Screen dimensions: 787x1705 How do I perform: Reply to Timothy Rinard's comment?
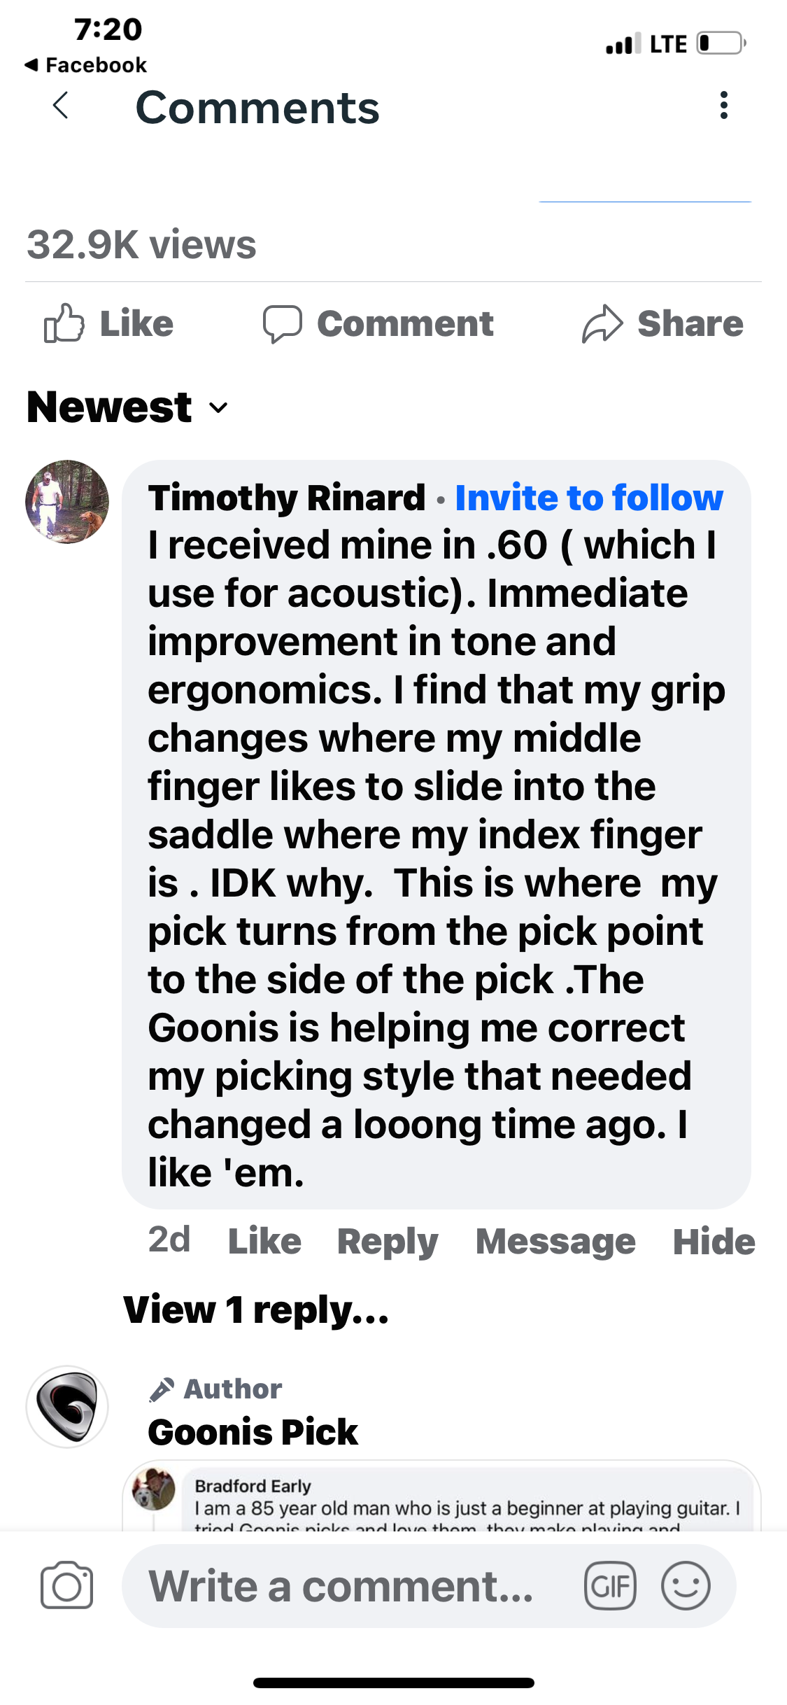[x=388, y=1242]
